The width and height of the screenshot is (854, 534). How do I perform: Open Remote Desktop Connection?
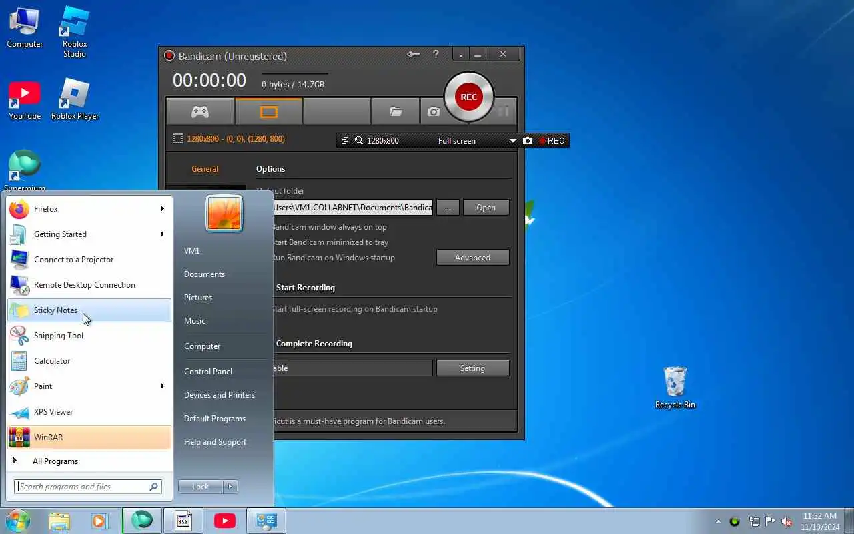click(89, 285)
